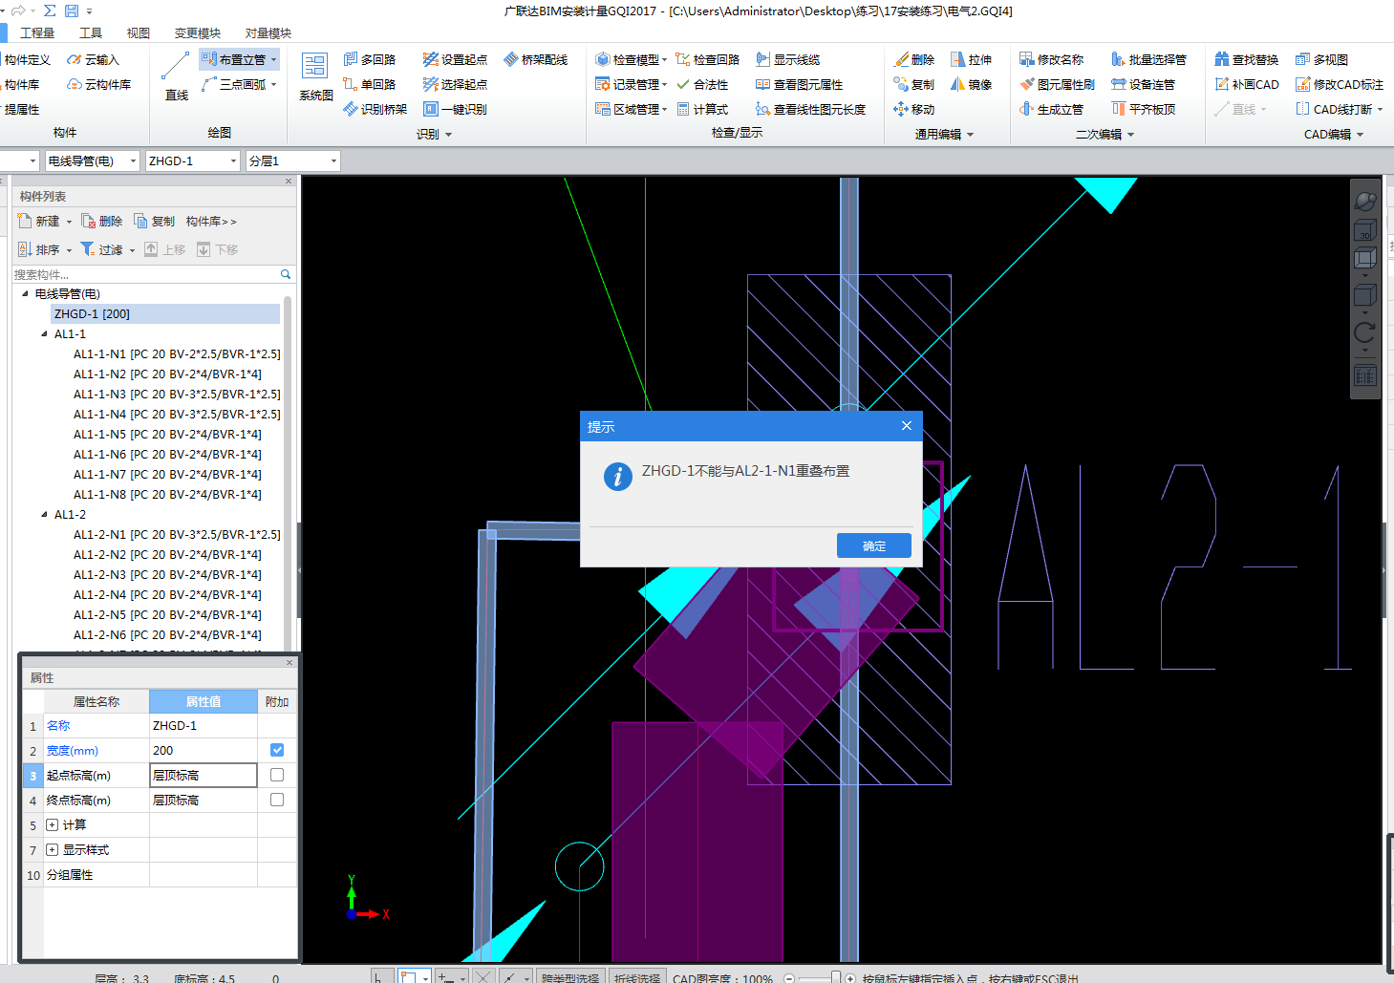The height and width of the screenshot is (983, 1394).
Task: Click 确定 in the 提示 dialog
Action: click(874, 545)
